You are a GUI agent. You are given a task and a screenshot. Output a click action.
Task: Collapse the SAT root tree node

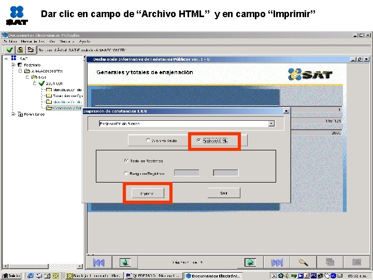tap(6, 58)
